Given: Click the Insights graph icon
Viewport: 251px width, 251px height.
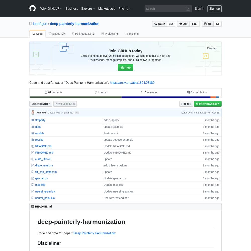Looking at the screenshot, I should [x=127, y=34].
